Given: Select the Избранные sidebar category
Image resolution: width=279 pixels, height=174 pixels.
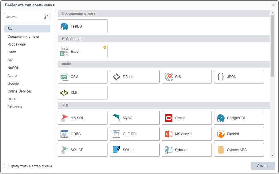Looking at the screenshot, I should 17,44.
